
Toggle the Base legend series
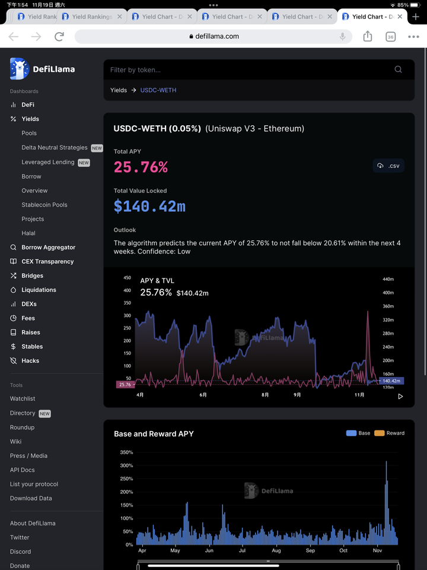pos(358,433)
